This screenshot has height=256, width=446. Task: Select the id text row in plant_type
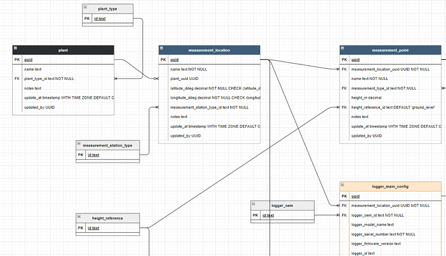point(108,19)
